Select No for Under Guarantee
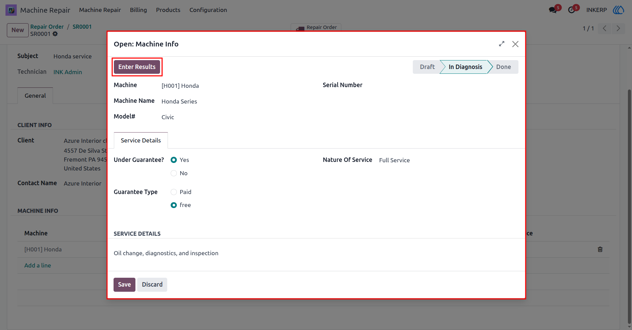 click(174, 173)
